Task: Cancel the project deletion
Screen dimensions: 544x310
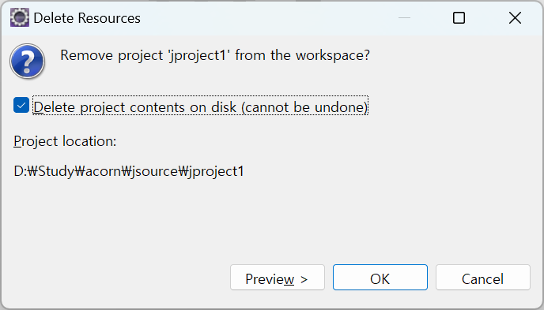Action: [482, 278]
